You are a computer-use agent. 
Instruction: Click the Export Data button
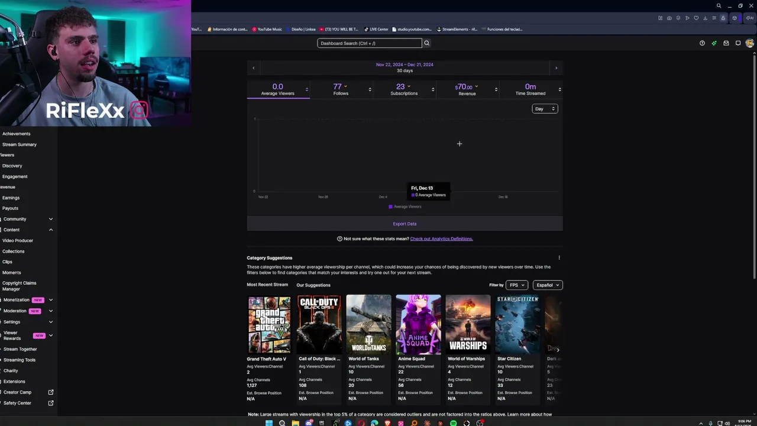[405, 224]
